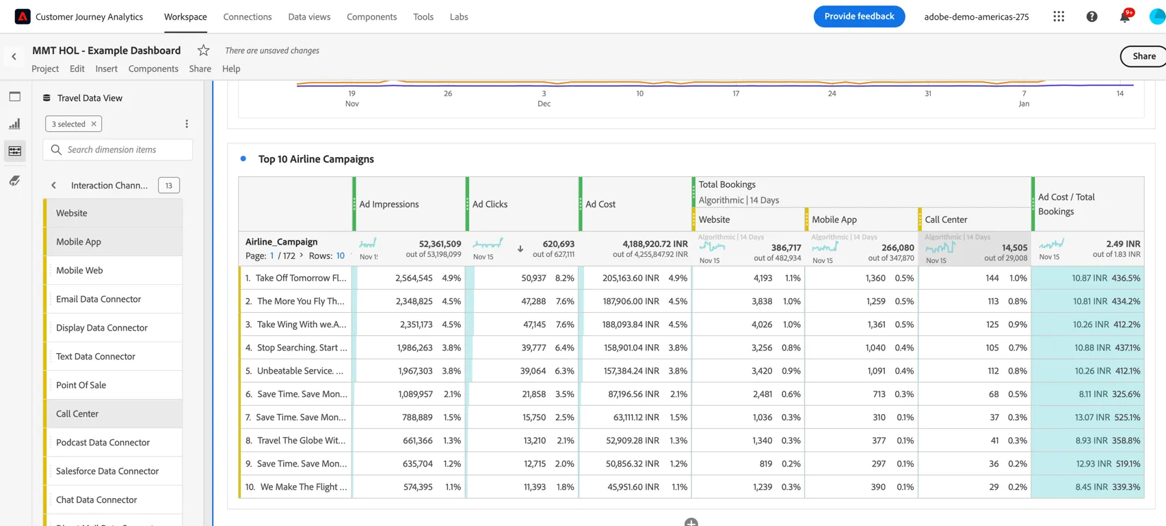Click the current page number 1 in table
Screen dimensions: 1166x526
271,255
